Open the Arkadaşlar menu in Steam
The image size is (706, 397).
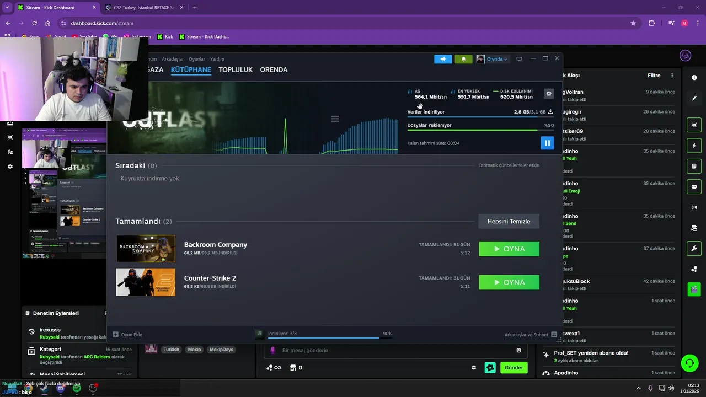[x=173, y=59]
